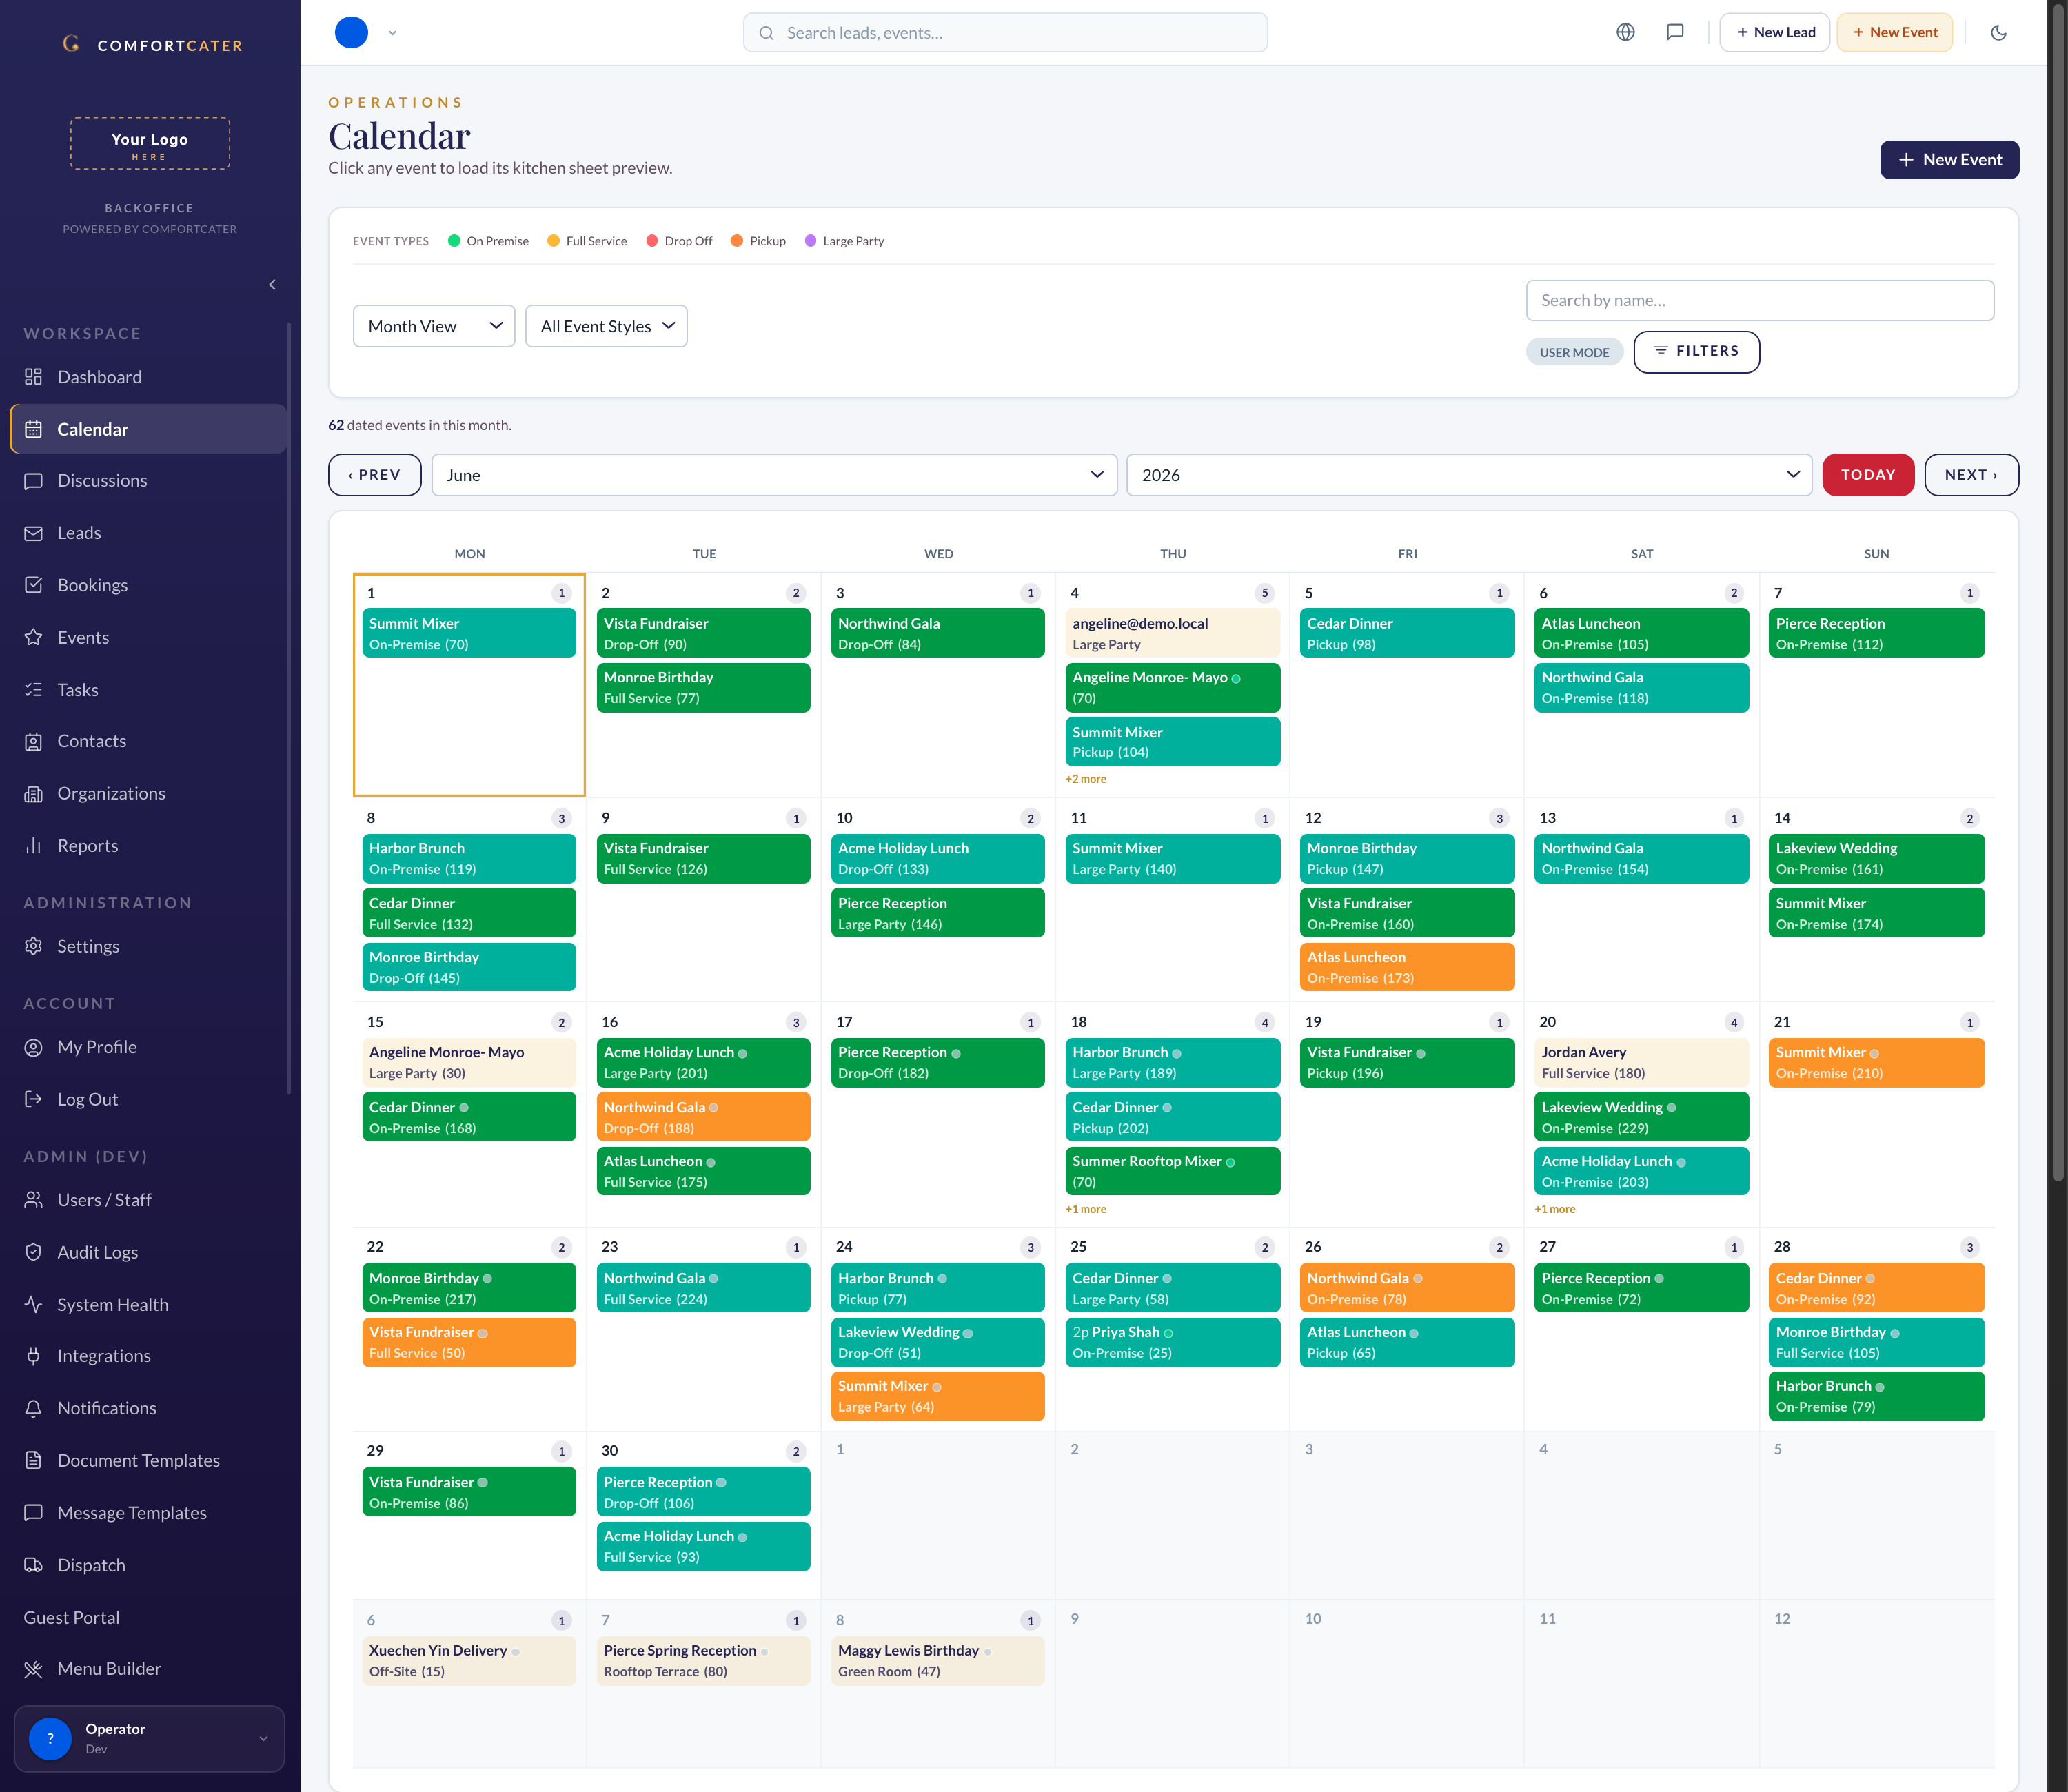Focus the Search by name field
The width and height of the screenshot is (2068, 1792).
[x=1760, y=300]
